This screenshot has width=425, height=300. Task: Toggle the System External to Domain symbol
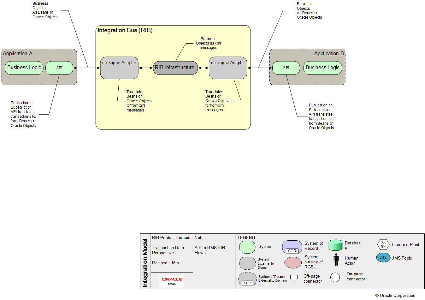click(x=247, y=263)
